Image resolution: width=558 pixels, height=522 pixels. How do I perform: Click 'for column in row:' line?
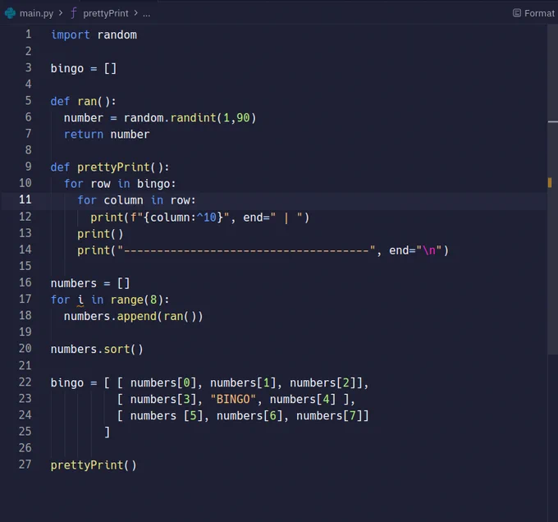[x=136, y=200]
